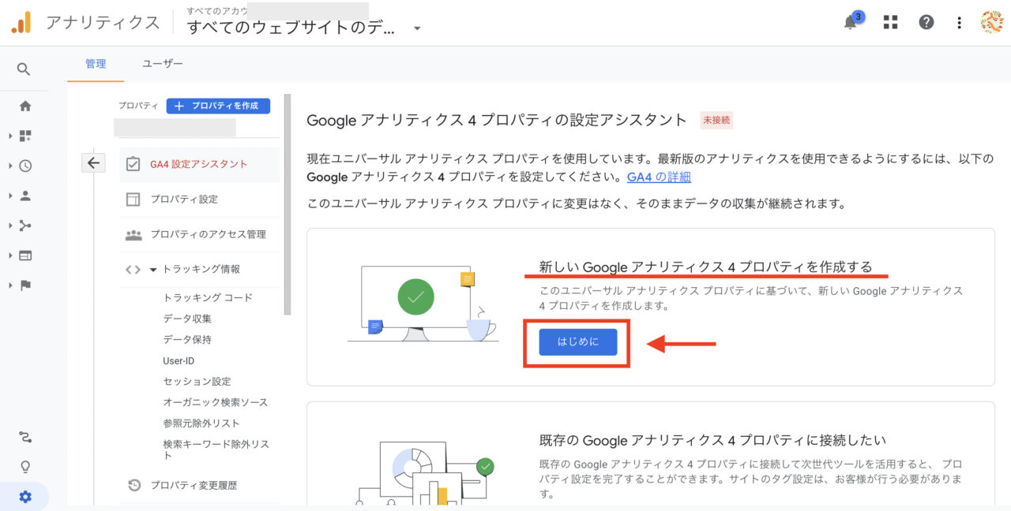
Task: Click the property column vertical scrollbar
Action: (288, 205)
